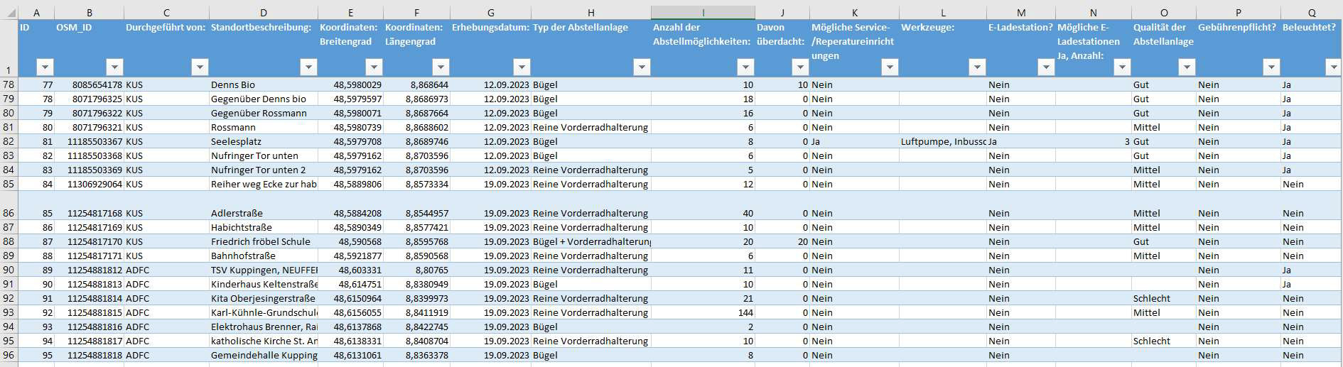Screen dimensions: 1343x367
Task: Open the Standortbeschreibung filter dropdown
Action: click(308, 67)
